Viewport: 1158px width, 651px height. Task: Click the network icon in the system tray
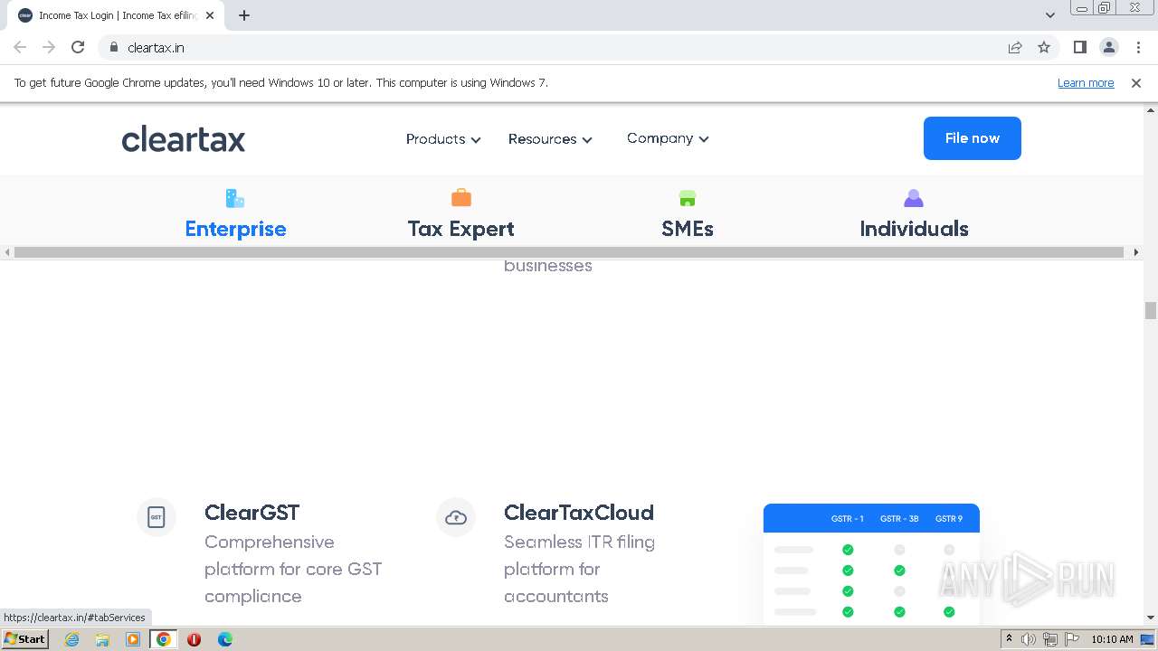(1050, 639)
